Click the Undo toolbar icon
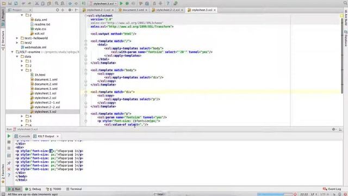Viewport: 348px width, 196px height. 23,3
